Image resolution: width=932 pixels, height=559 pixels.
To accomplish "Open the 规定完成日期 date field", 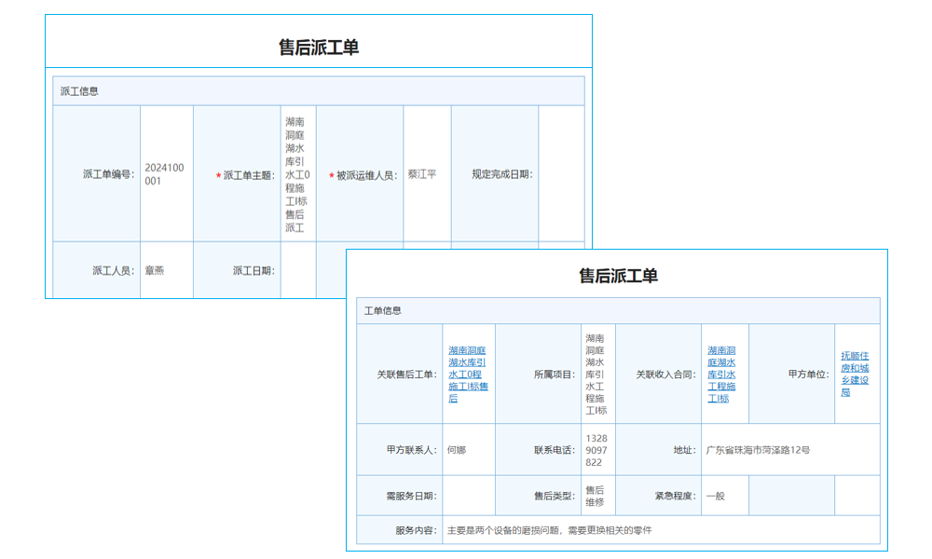I will [x=560, y=174].
